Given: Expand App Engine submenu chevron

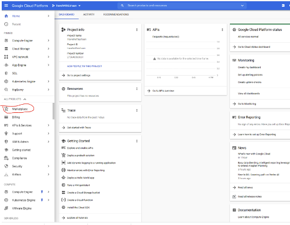Looking at the screenshot, I should point(48,65).
